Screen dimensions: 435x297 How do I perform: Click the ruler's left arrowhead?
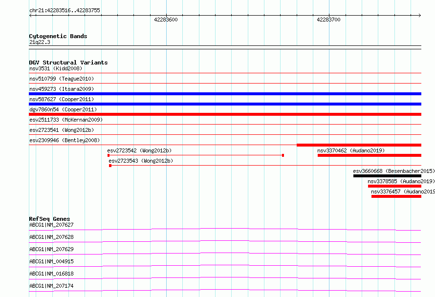[30, 15]
